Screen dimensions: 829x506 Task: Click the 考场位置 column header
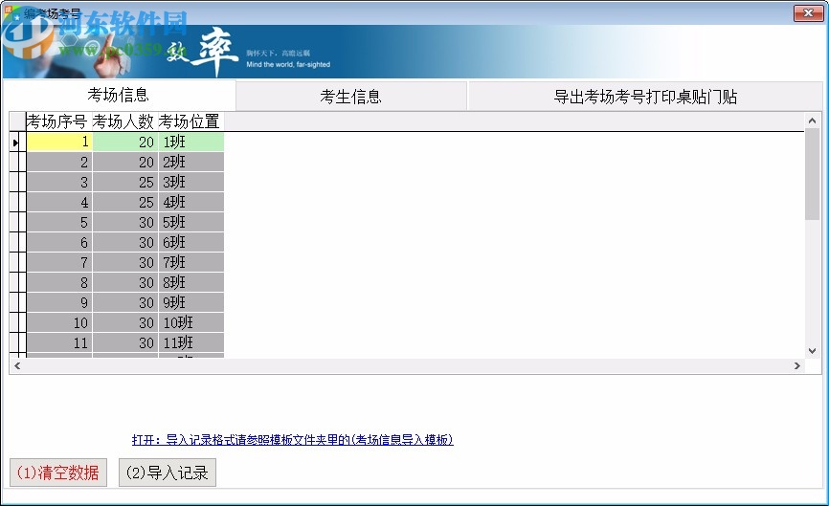click(x=190, y=121)
